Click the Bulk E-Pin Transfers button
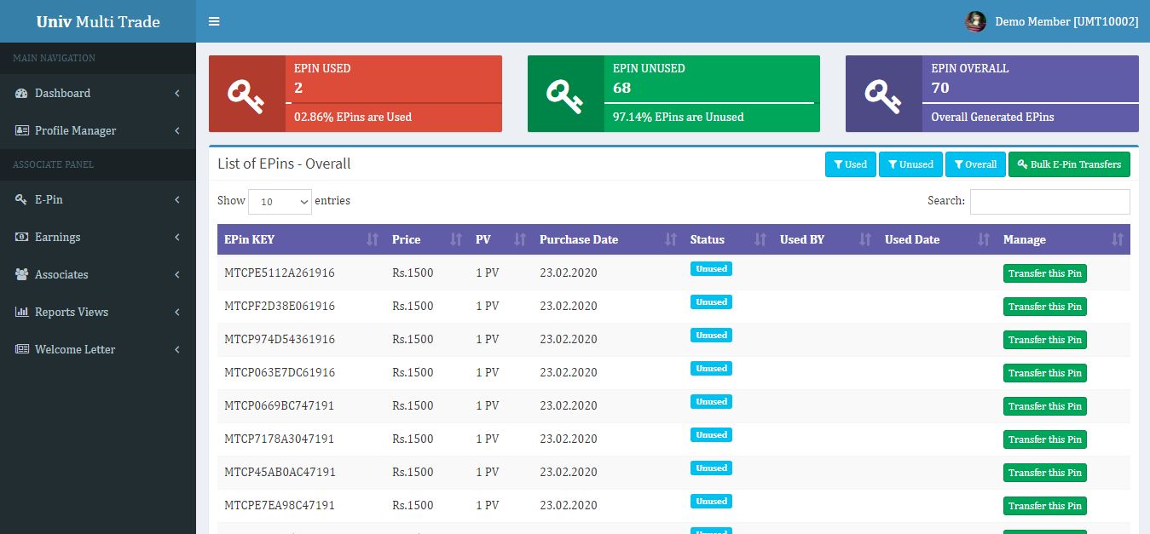 [1069, 164]
